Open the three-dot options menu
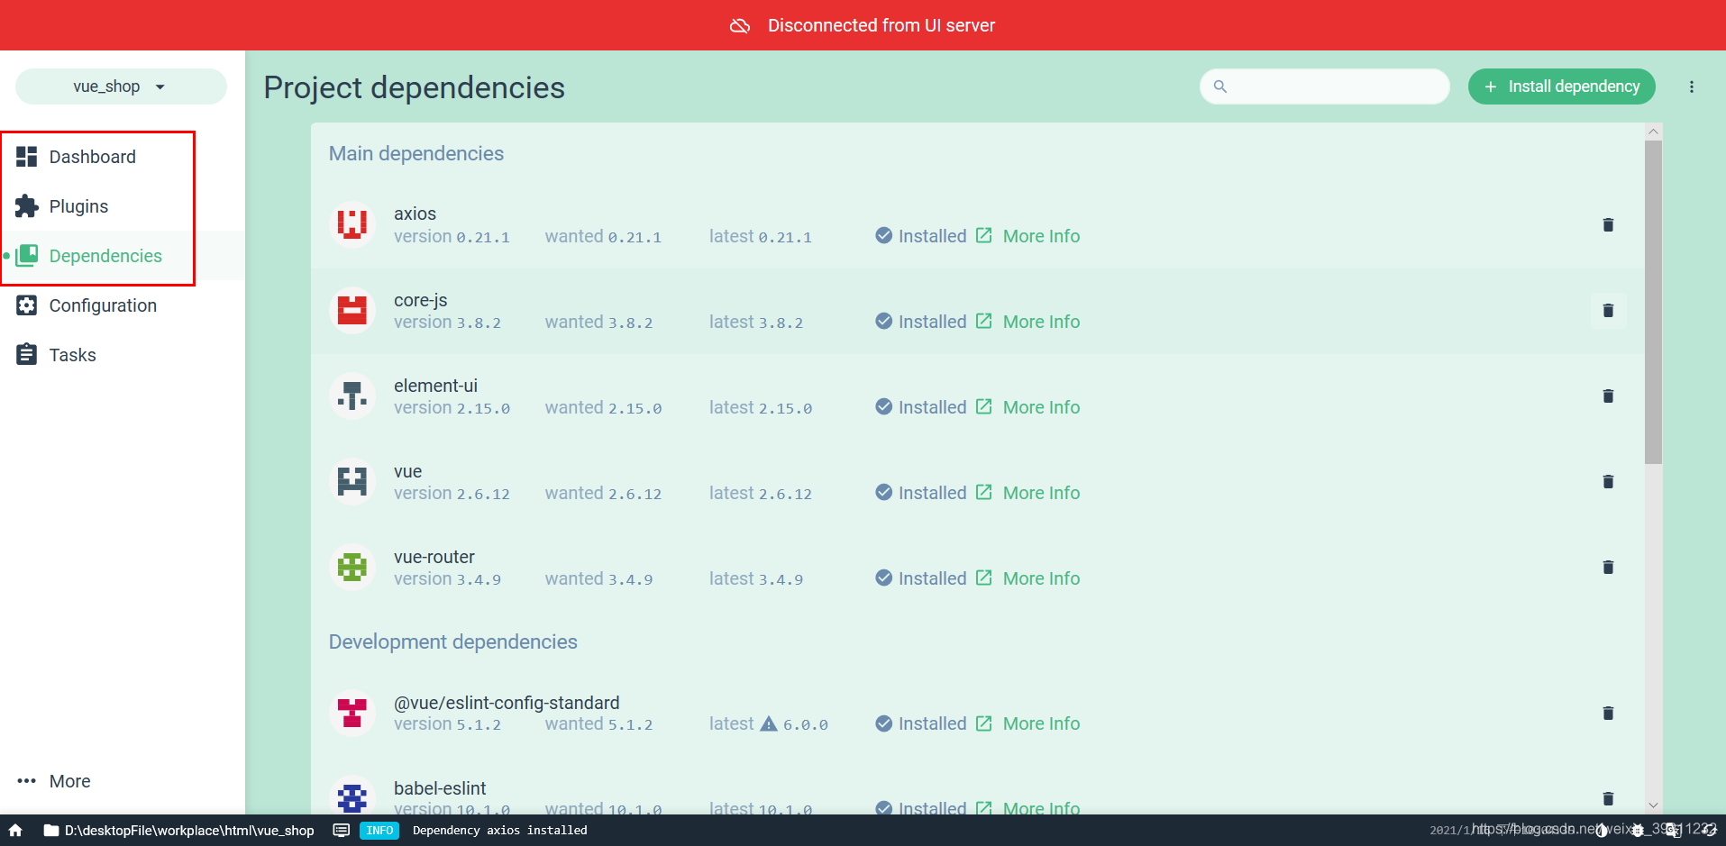This screenshot has width=1726, height=846. [x=1692, y=86]
